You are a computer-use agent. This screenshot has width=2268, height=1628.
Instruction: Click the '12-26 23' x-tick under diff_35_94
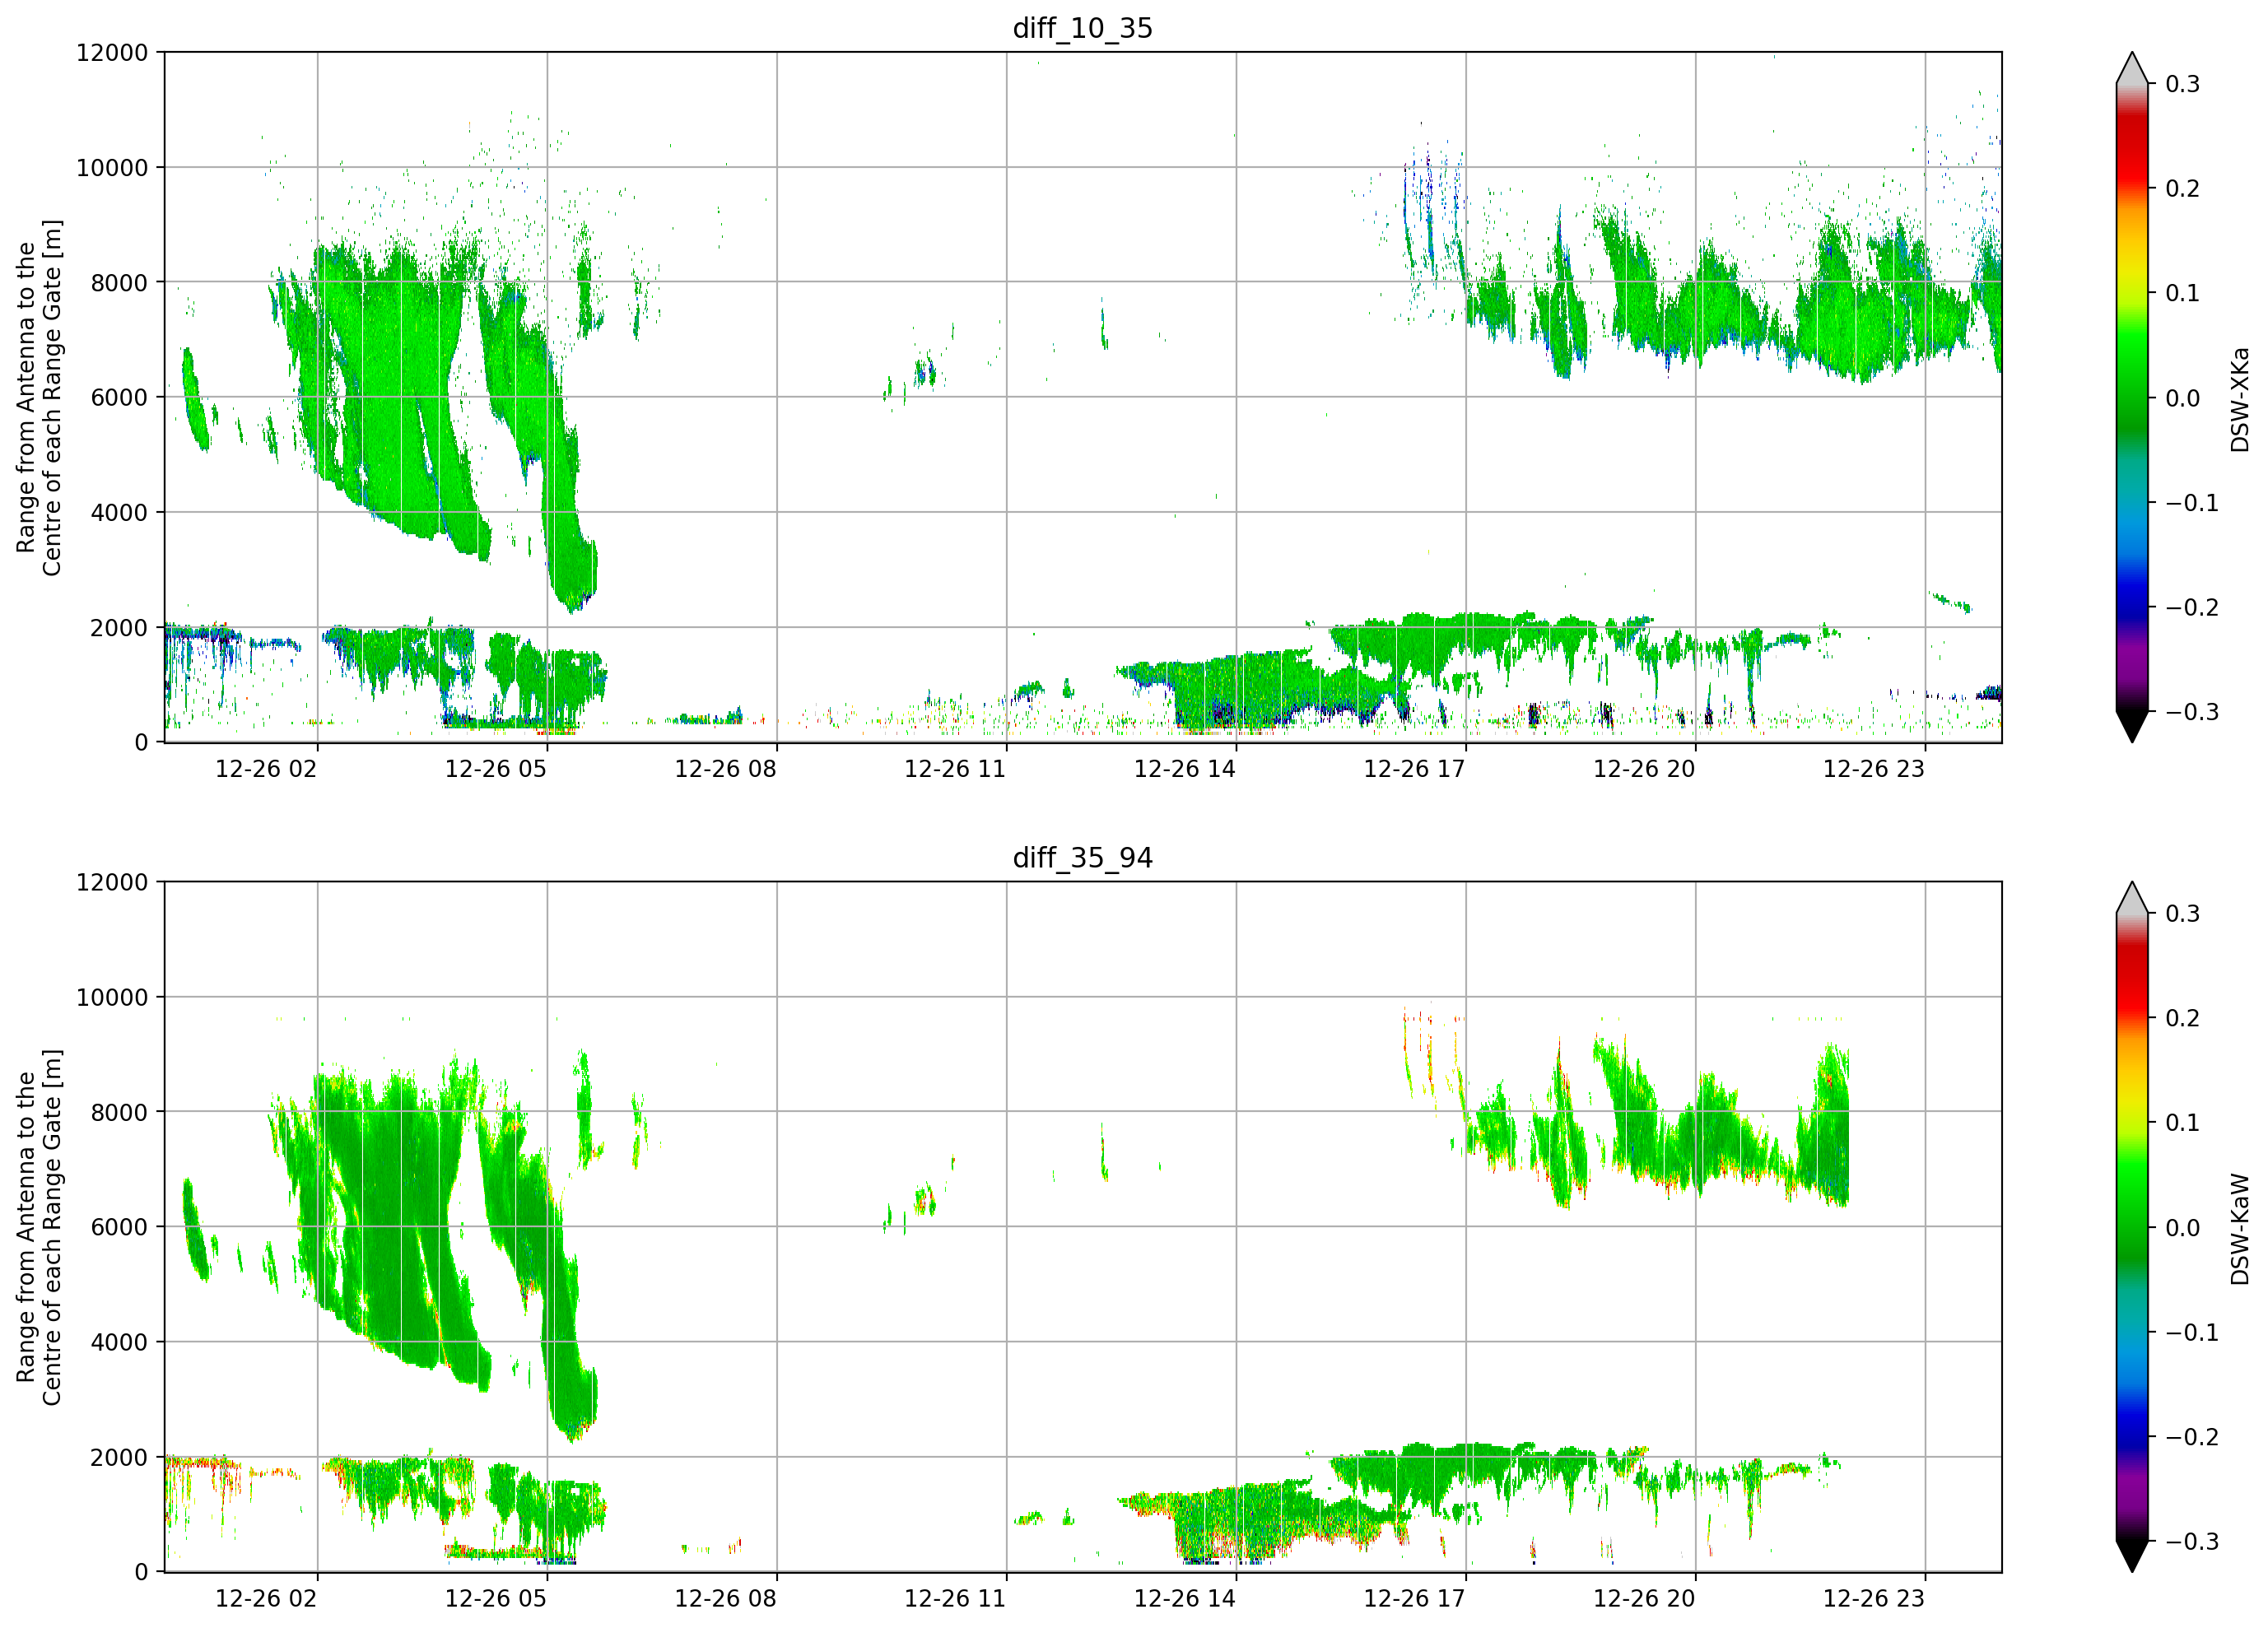click(x=1874, y=1598)
